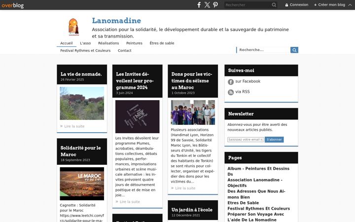Image resolution: width=355 pixels, height=222 pixels.
Task: Click the RSS circle icon under Suivez-moi
Action: [231, 92]
